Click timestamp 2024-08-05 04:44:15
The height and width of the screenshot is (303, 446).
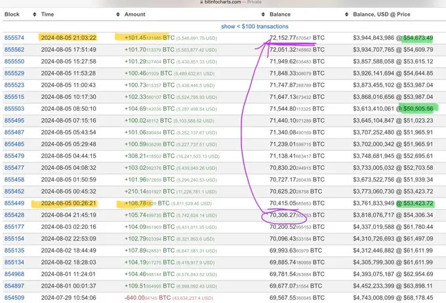click(69, 156)
